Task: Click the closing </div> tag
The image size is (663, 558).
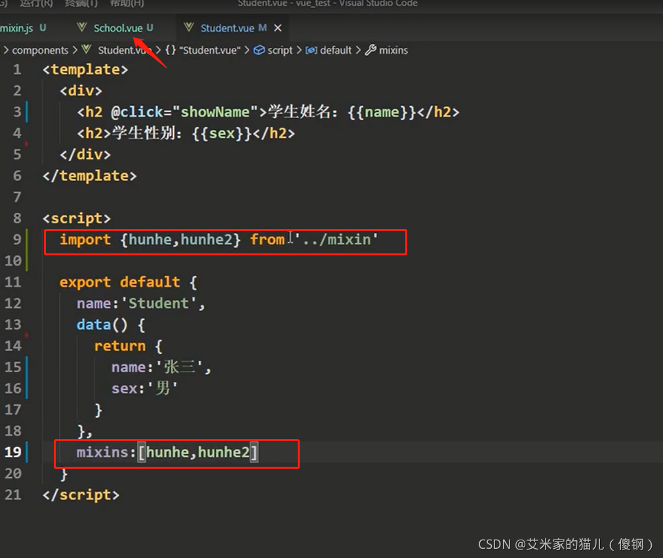Action: click(x=85, y=154)
